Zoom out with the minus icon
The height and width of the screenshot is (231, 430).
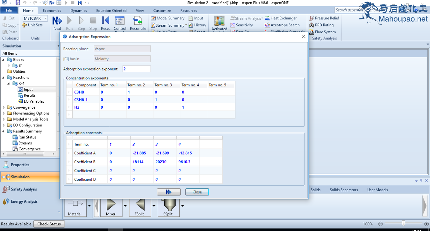pos(381,224)
